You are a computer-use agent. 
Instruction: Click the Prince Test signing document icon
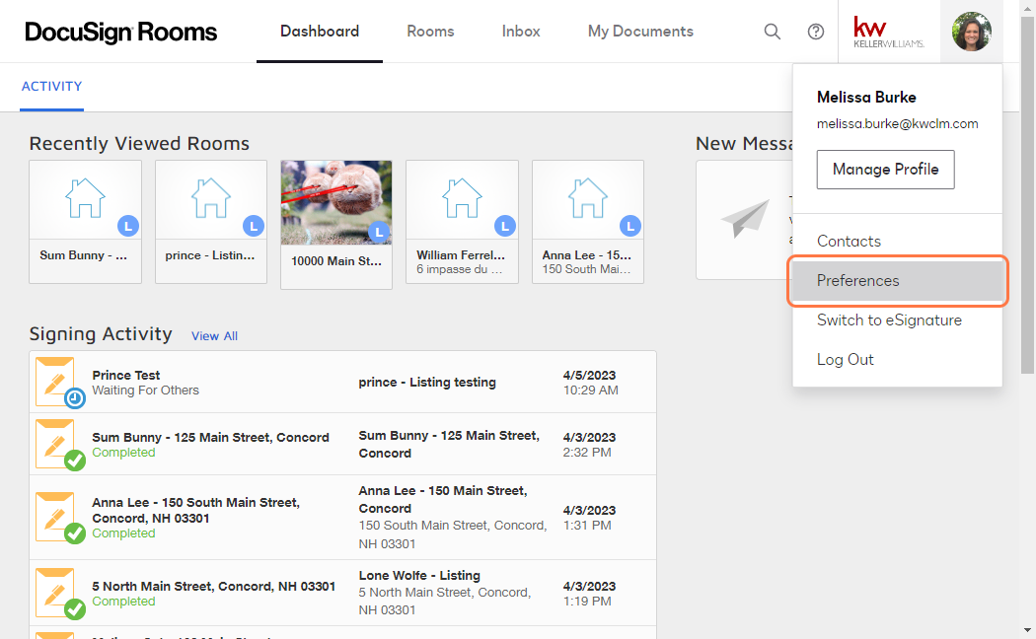pyautogui.click(x=59, y=383)
